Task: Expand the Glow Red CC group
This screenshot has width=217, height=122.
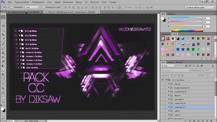Action: click(169, 99)
